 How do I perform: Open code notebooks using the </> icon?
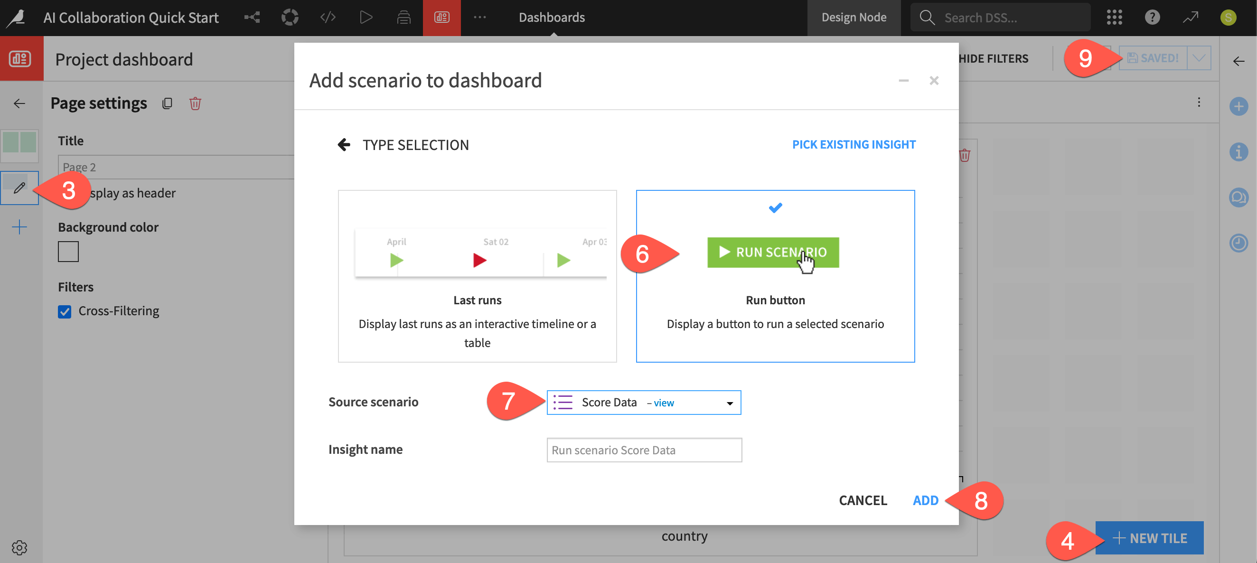coord(328,17)
